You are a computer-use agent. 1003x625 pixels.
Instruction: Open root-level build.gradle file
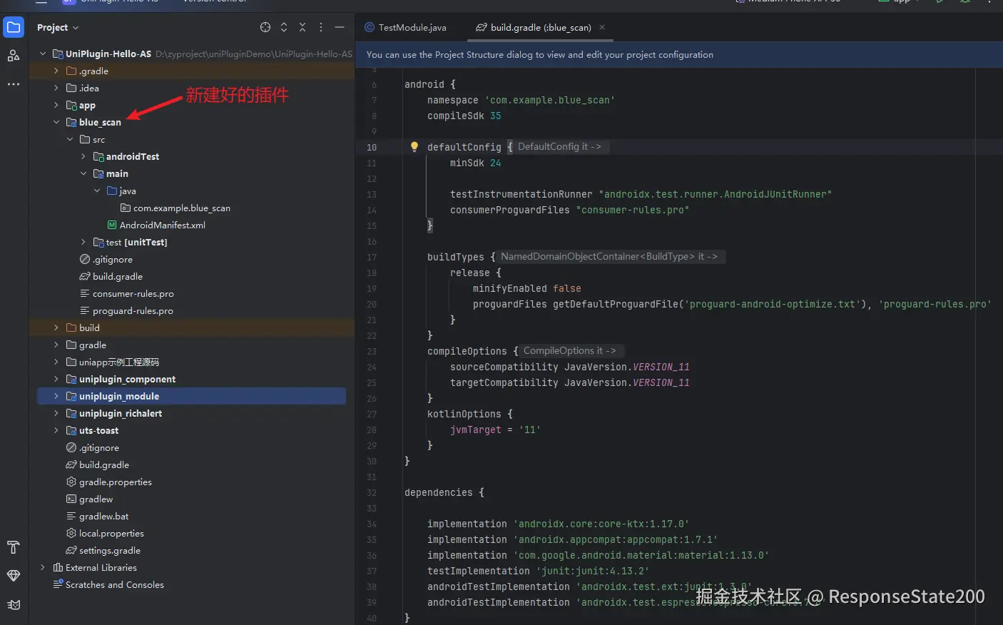click(98, 464)
